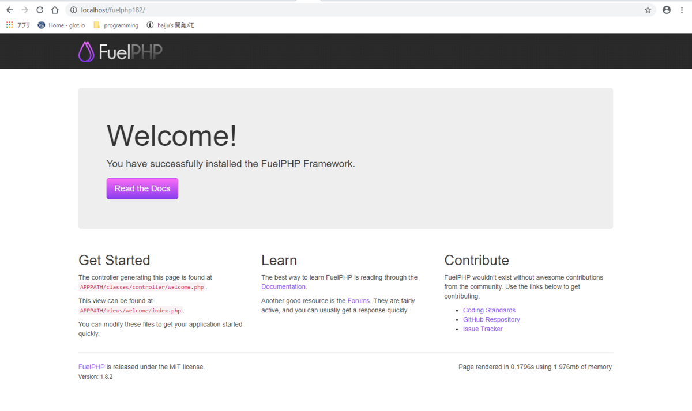This screenshot has width=692, height=411.
Task: Open the three-dot browser menu
Action: pyautogui.click(x=682, y=9)
